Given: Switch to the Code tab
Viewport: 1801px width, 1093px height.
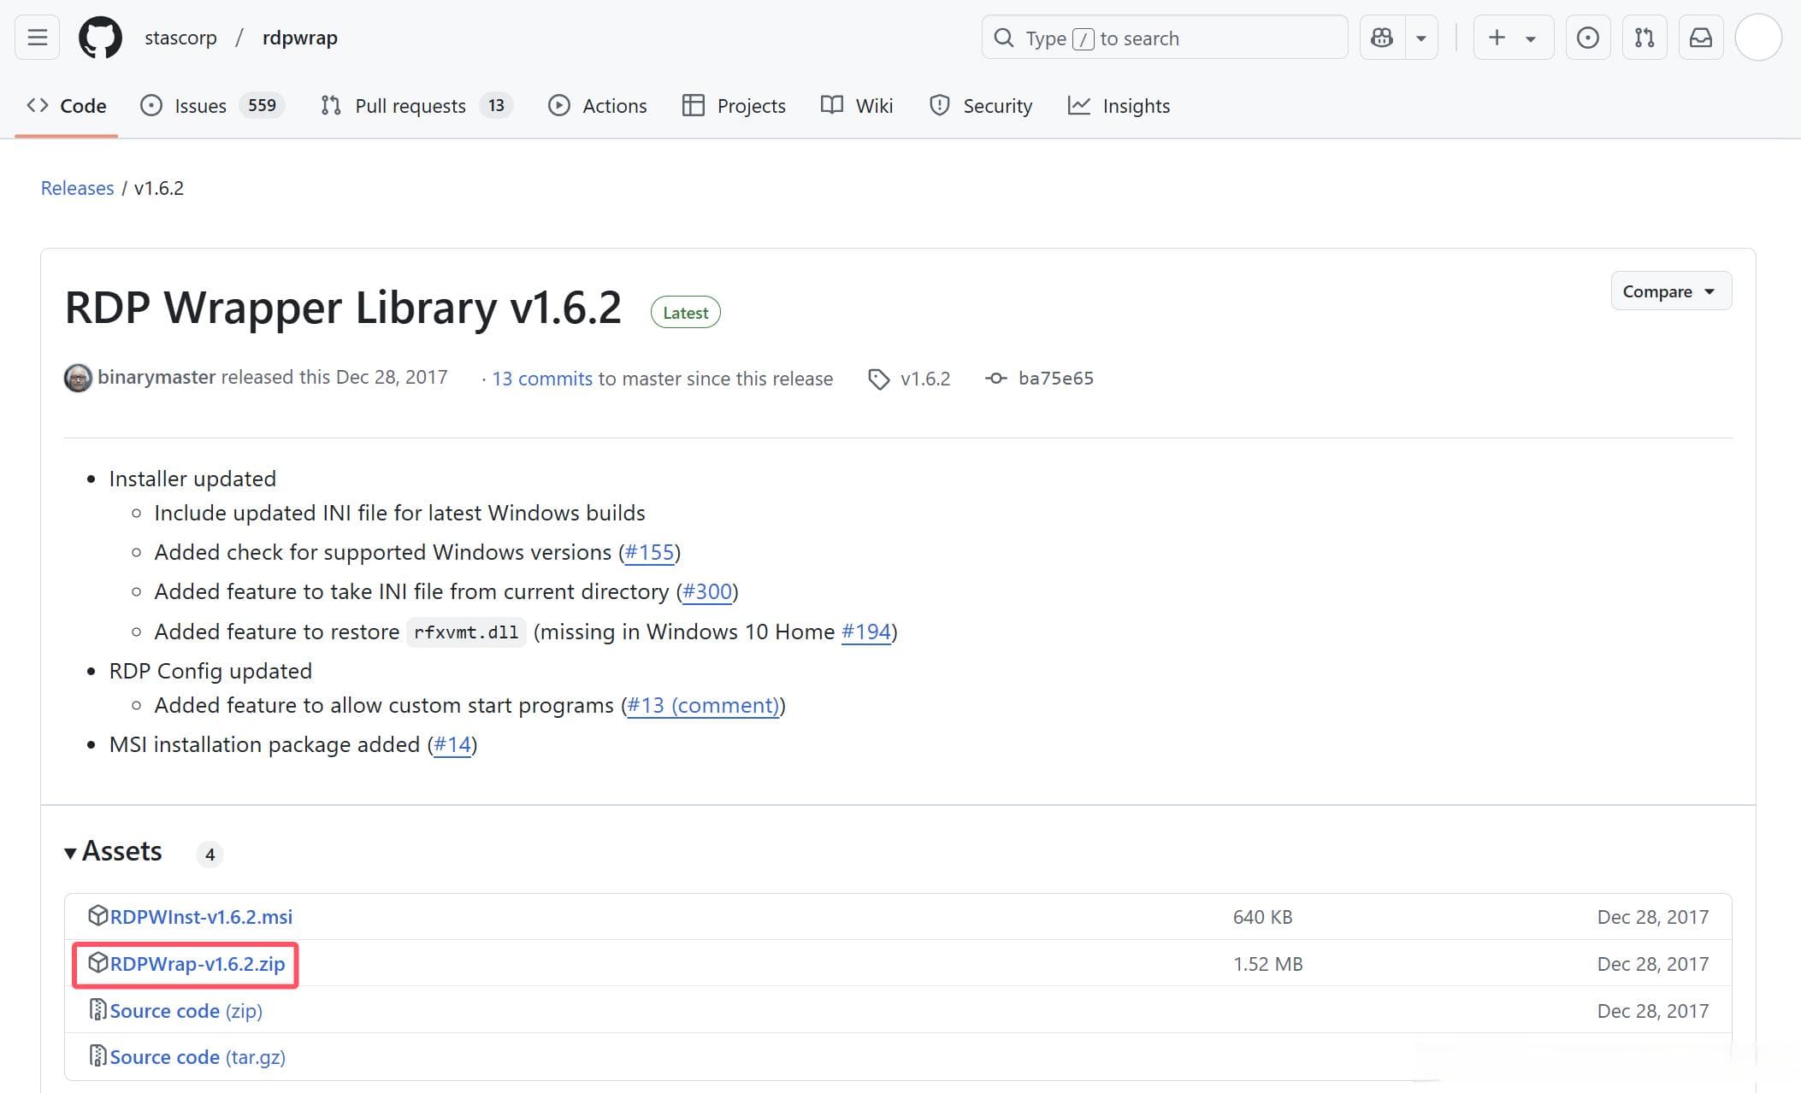Looking at the screenshot, I should pyautogui.click(x=67, y=105).
